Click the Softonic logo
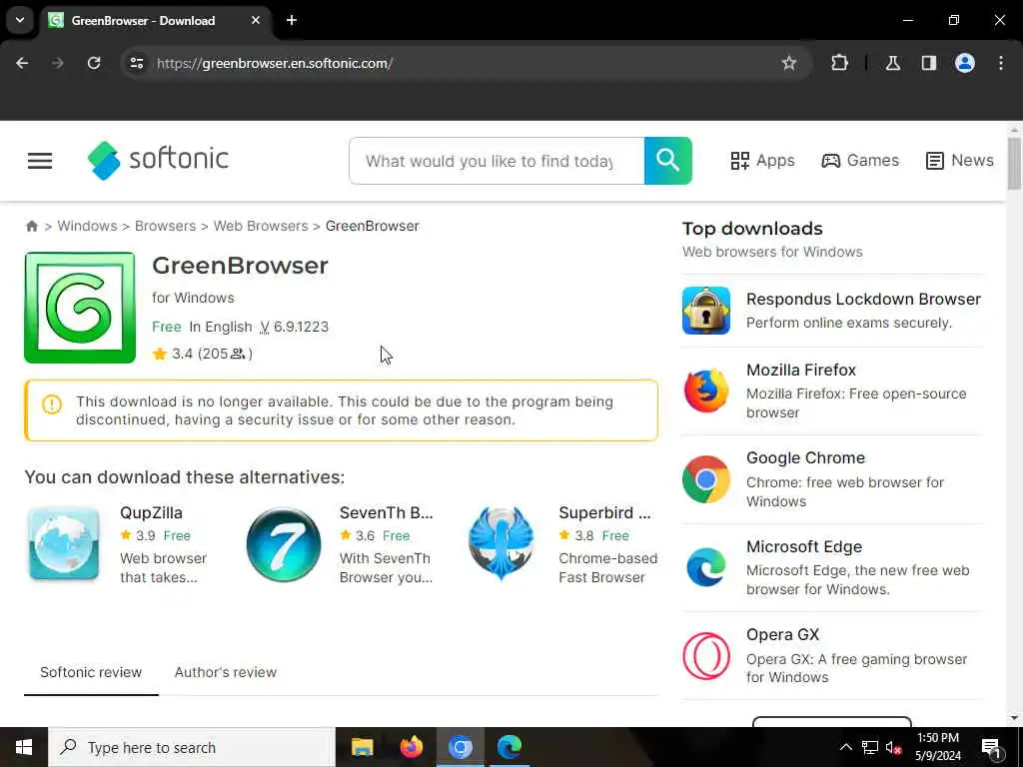 (x=158, y=160)
